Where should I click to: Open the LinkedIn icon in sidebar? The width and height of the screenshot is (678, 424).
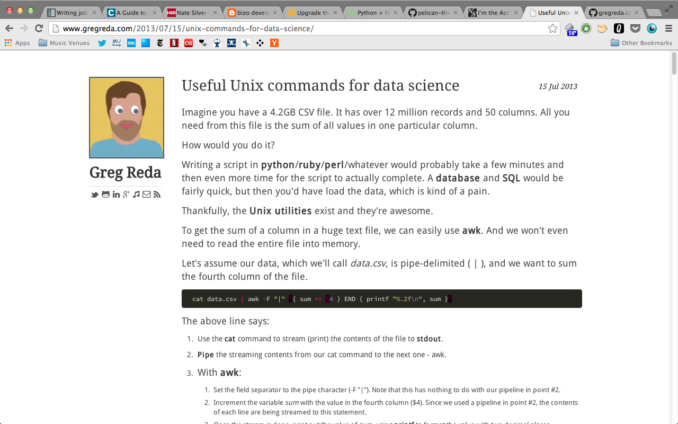[x=116, y=195]
